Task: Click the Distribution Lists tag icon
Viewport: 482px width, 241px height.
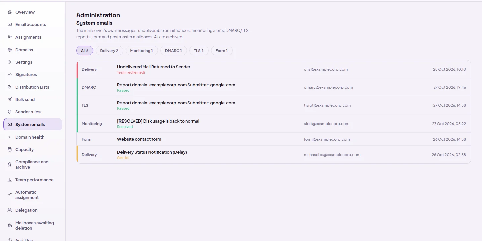Action: click(x=10, y=87)
